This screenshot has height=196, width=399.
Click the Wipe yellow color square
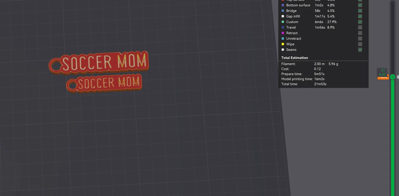(283, 44)
